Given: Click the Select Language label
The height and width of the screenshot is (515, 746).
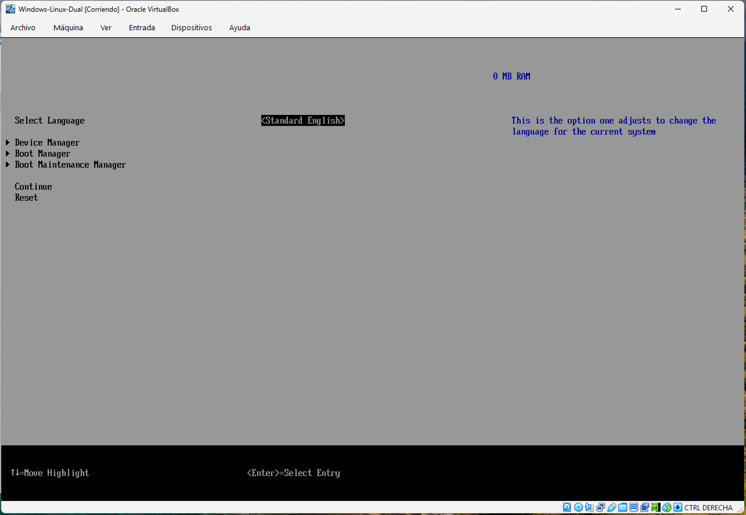Looking at the screenshot, I should (x=50, y=121).
